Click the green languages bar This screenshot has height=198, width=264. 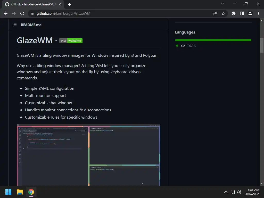click(213, 40)
